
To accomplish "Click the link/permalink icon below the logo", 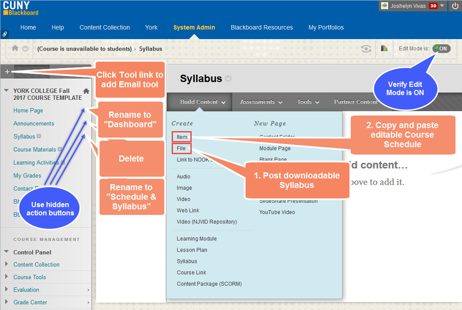I will click(x=4, y=33).
